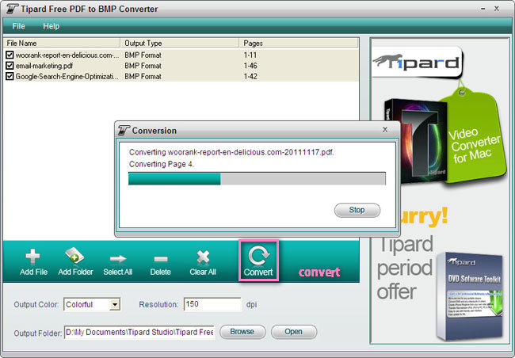Image resolution: width=515 pixels, height=358 pixels.
Task: Click the Resolution input field
Action: coord(212,304)
